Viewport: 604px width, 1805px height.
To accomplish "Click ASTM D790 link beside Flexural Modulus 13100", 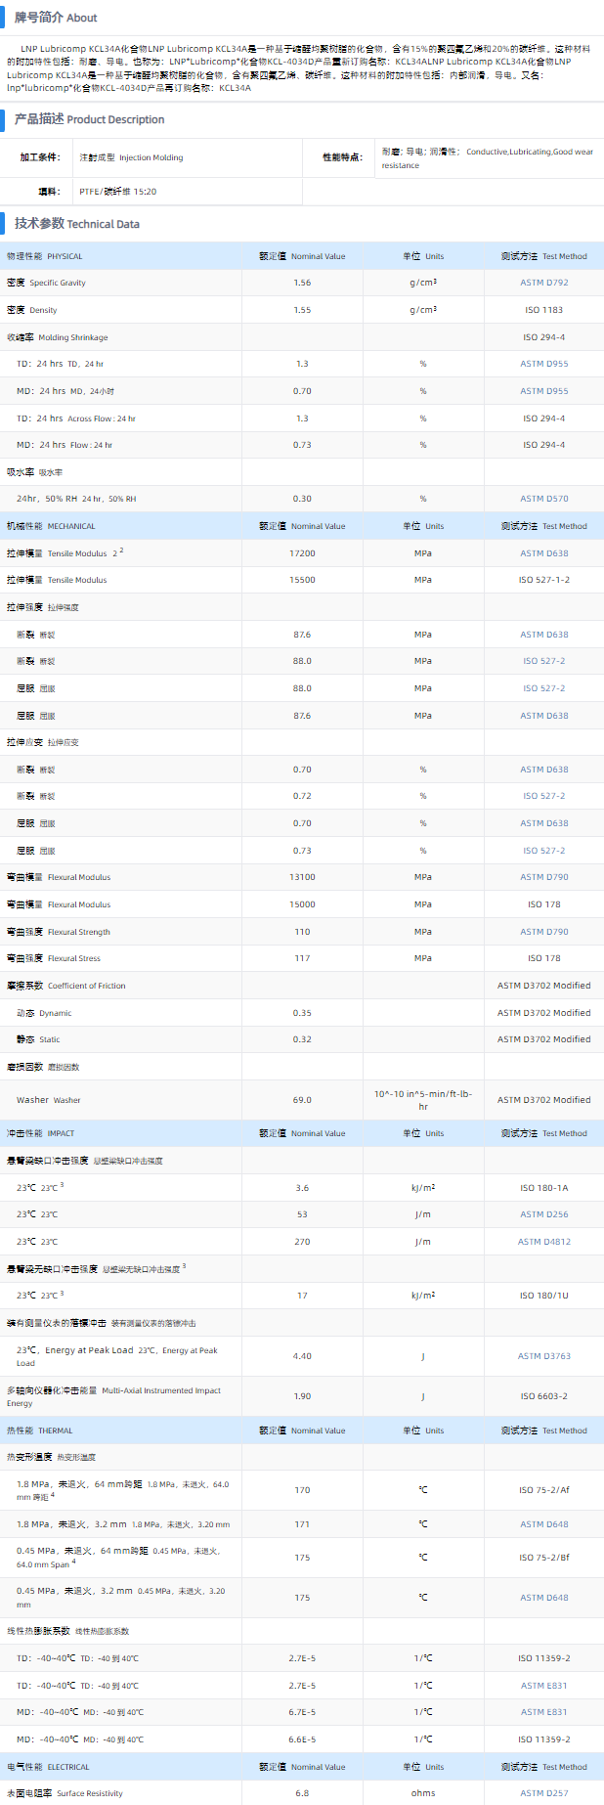I will click(543, 877).
